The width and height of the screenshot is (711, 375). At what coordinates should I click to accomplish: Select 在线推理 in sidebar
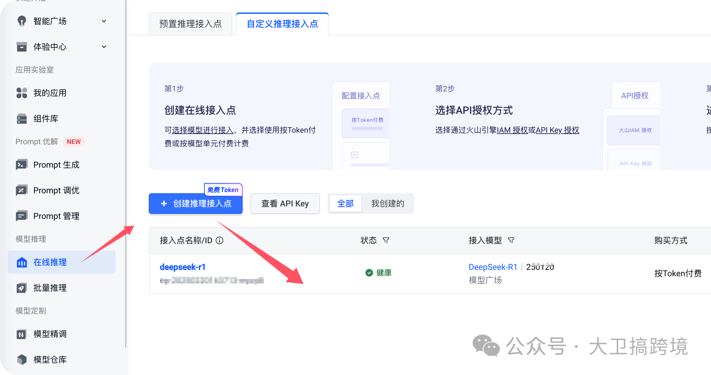point(62,262)
